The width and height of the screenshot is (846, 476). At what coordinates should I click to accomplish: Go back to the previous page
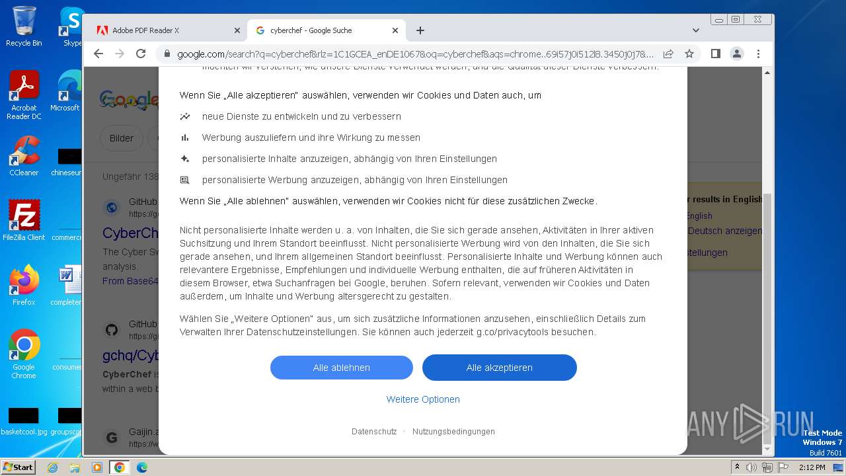coord(98,54)
